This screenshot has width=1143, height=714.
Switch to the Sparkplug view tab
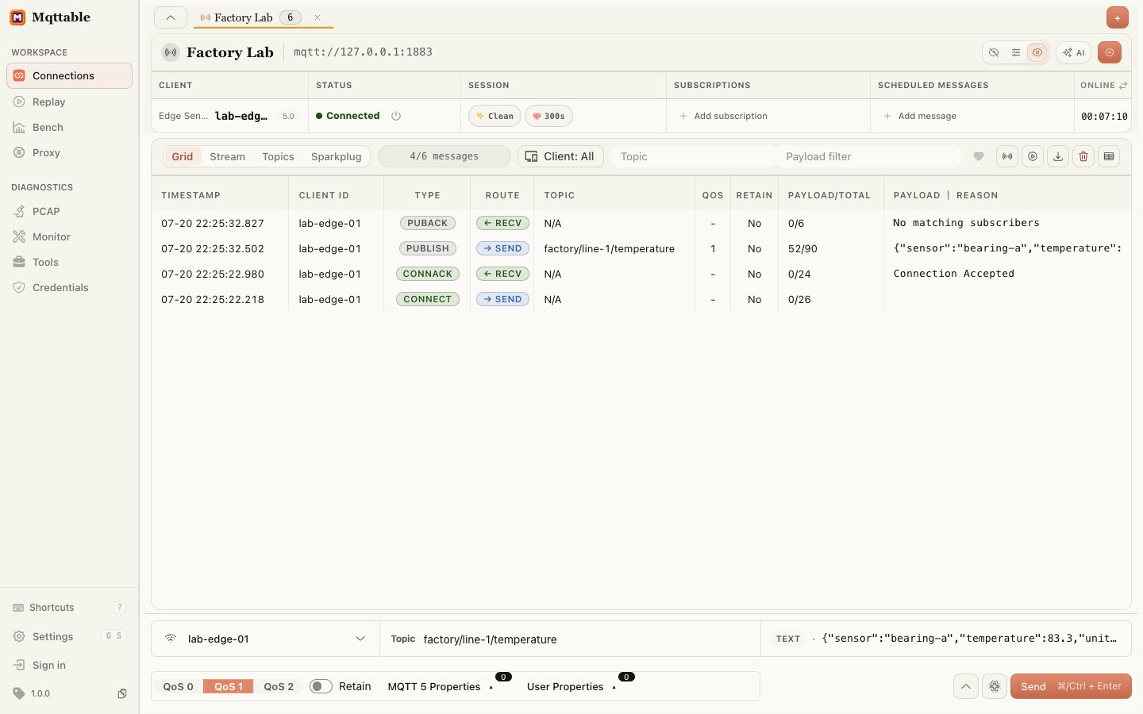pos(336,156)
